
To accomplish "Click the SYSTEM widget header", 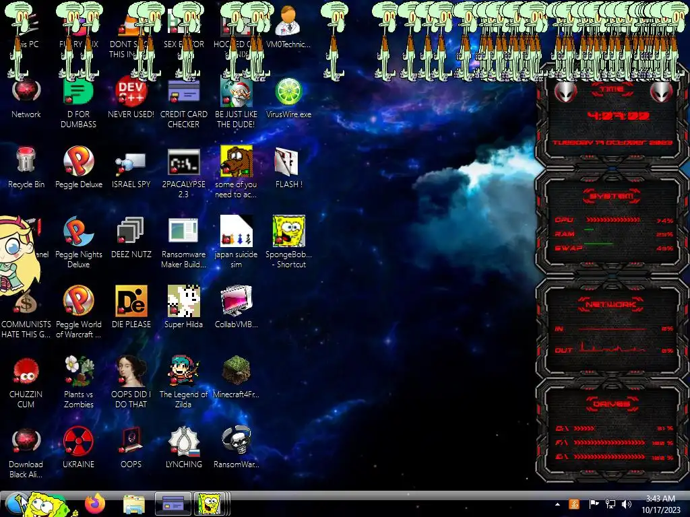I will (612, 196).
